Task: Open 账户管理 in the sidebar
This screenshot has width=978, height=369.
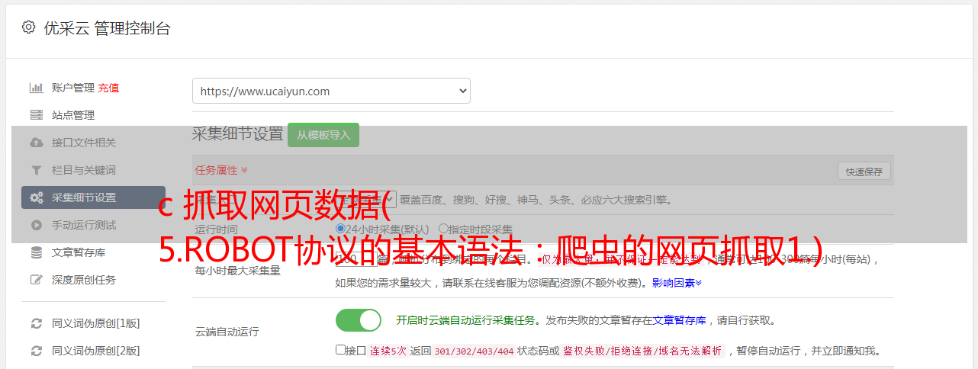Action: (73, 88)
